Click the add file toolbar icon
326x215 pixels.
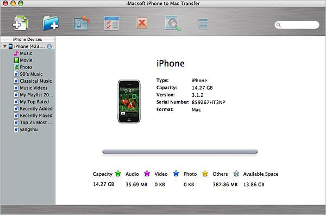pyautogui.click(x=20, y=23)
